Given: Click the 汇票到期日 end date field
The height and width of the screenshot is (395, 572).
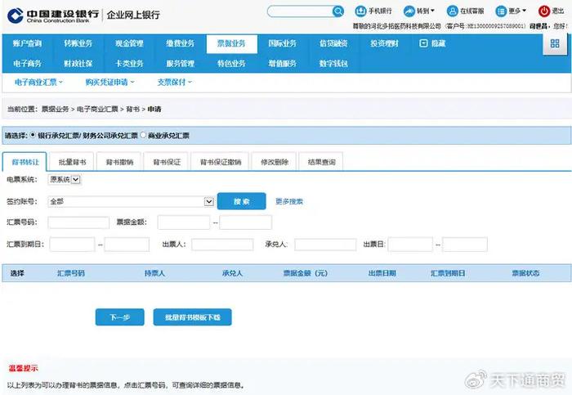Looking at the screenshot, I should [x=127, y=245].
